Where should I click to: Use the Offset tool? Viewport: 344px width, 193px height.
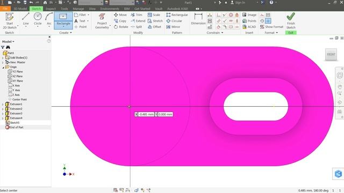[x=154, y=27]
